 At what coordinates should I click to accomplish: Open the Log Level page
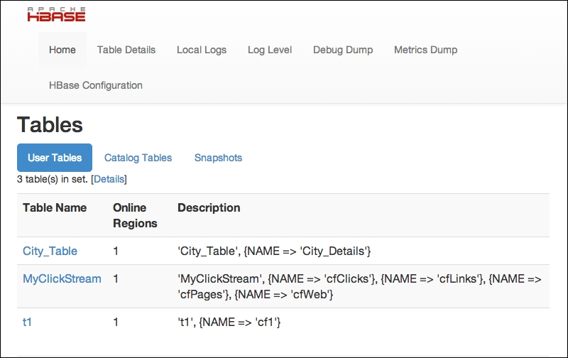click(x=270, y=50)
